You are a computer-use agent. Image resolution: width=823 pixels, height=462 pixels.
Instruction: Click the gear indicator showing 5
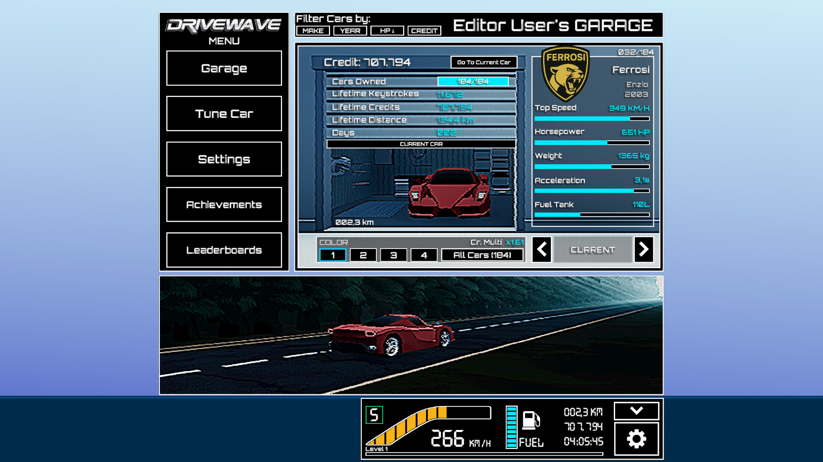coord(373,414)
